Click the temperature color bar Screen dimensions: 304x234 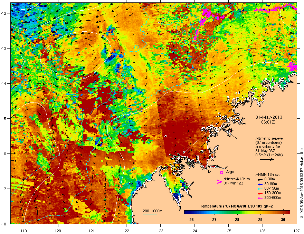pos(237,212)
